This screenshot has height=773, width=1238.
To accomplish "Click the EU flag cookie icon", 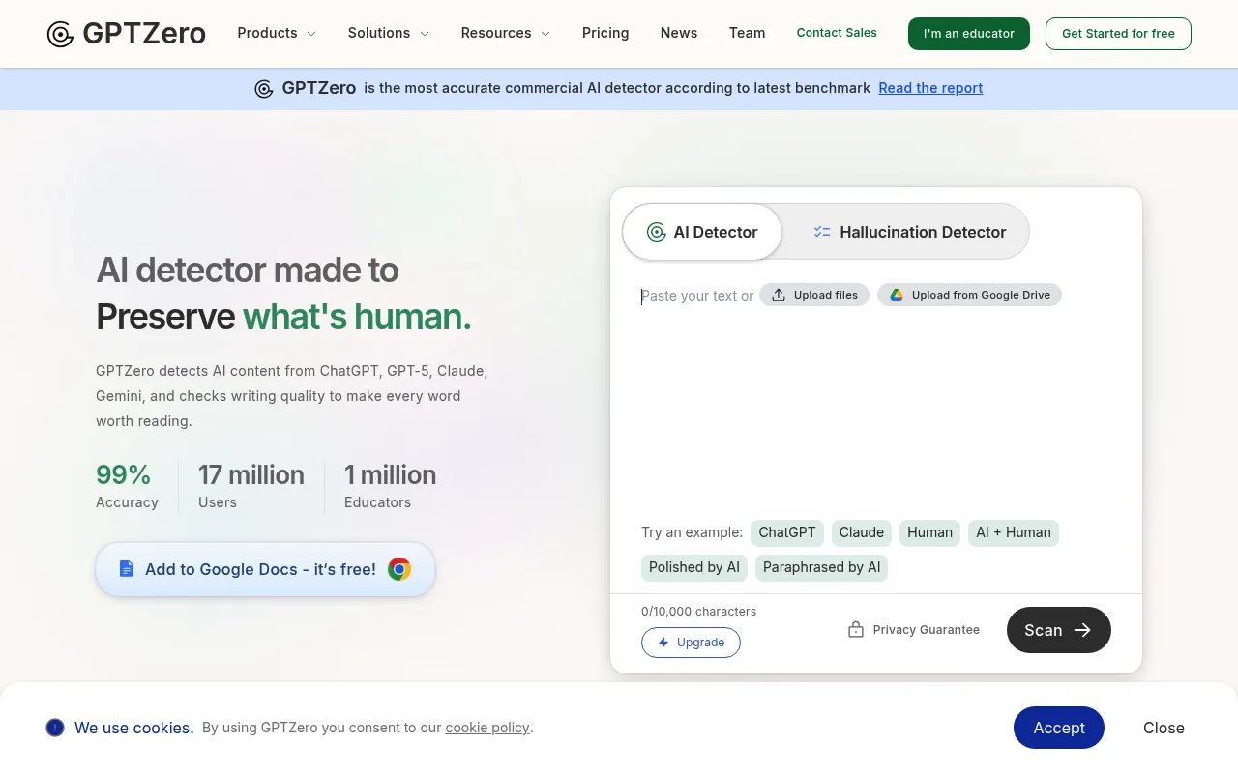I will coord(55,728).
